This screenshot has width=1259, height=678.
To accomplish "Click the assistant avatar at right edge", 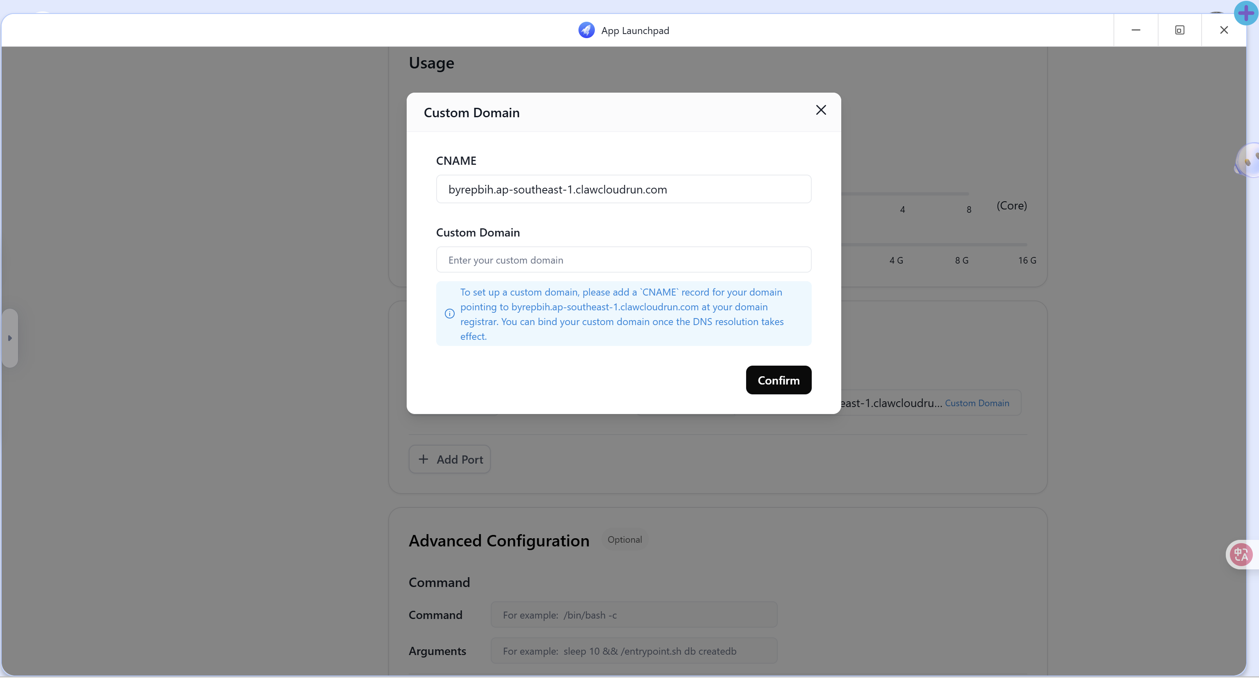I will (1249, 160).
